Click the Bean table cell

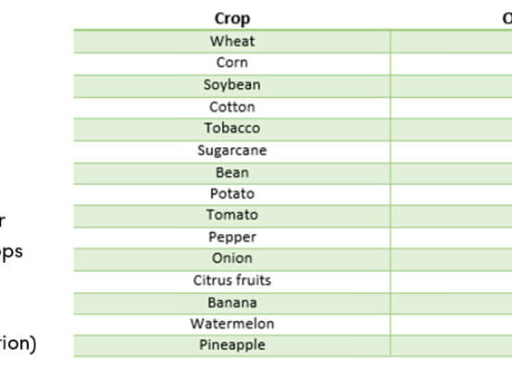(x=232, y=174)
